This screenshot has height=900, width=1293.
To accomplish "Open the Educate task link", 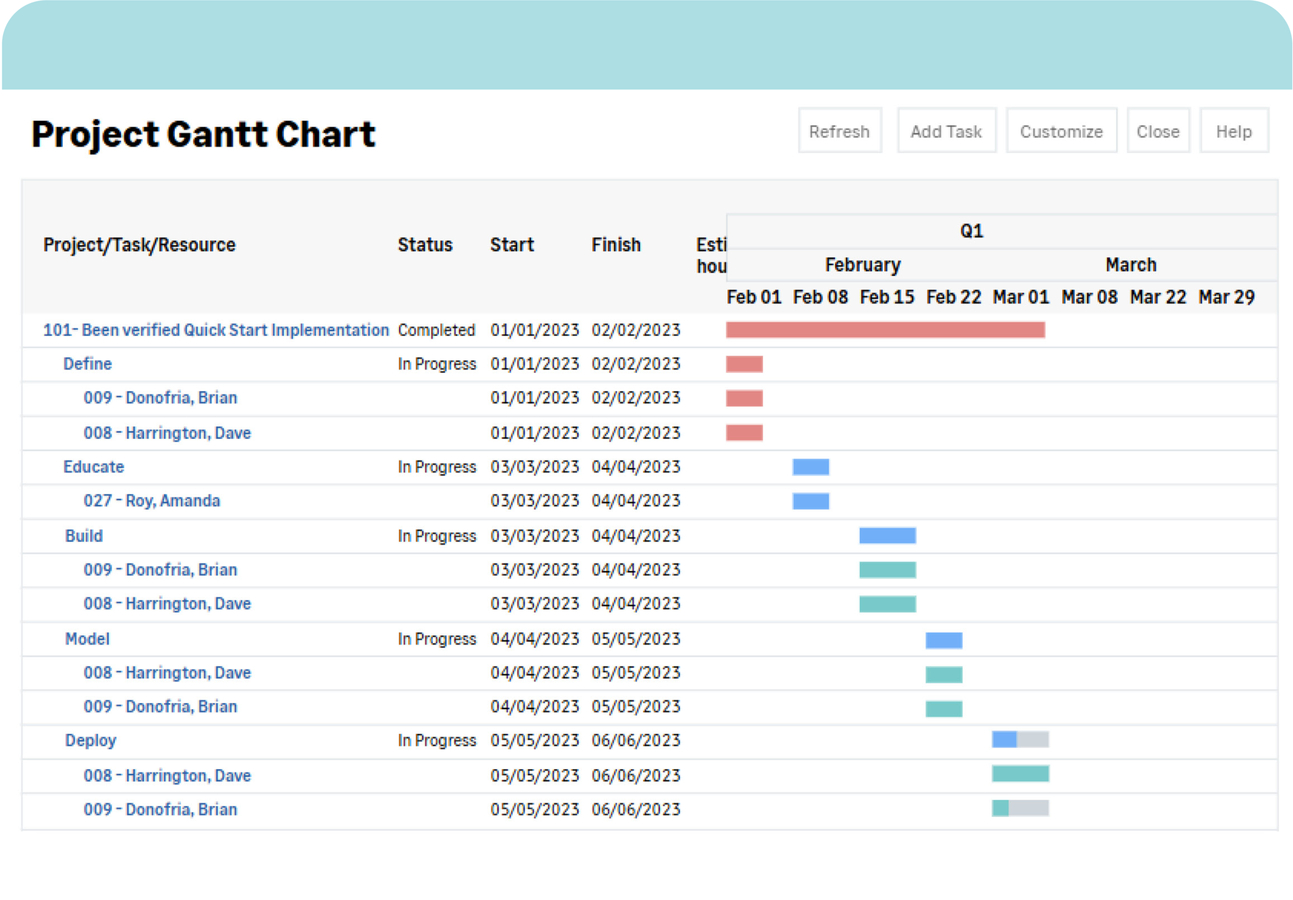I will point(93,466).
